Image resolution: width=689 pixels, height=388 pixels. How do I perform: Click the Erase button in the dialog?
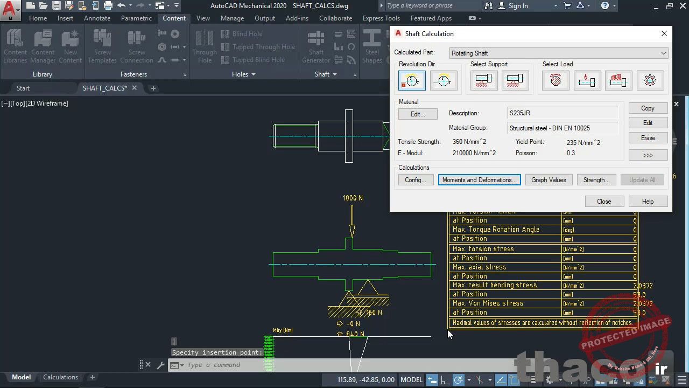648,138
